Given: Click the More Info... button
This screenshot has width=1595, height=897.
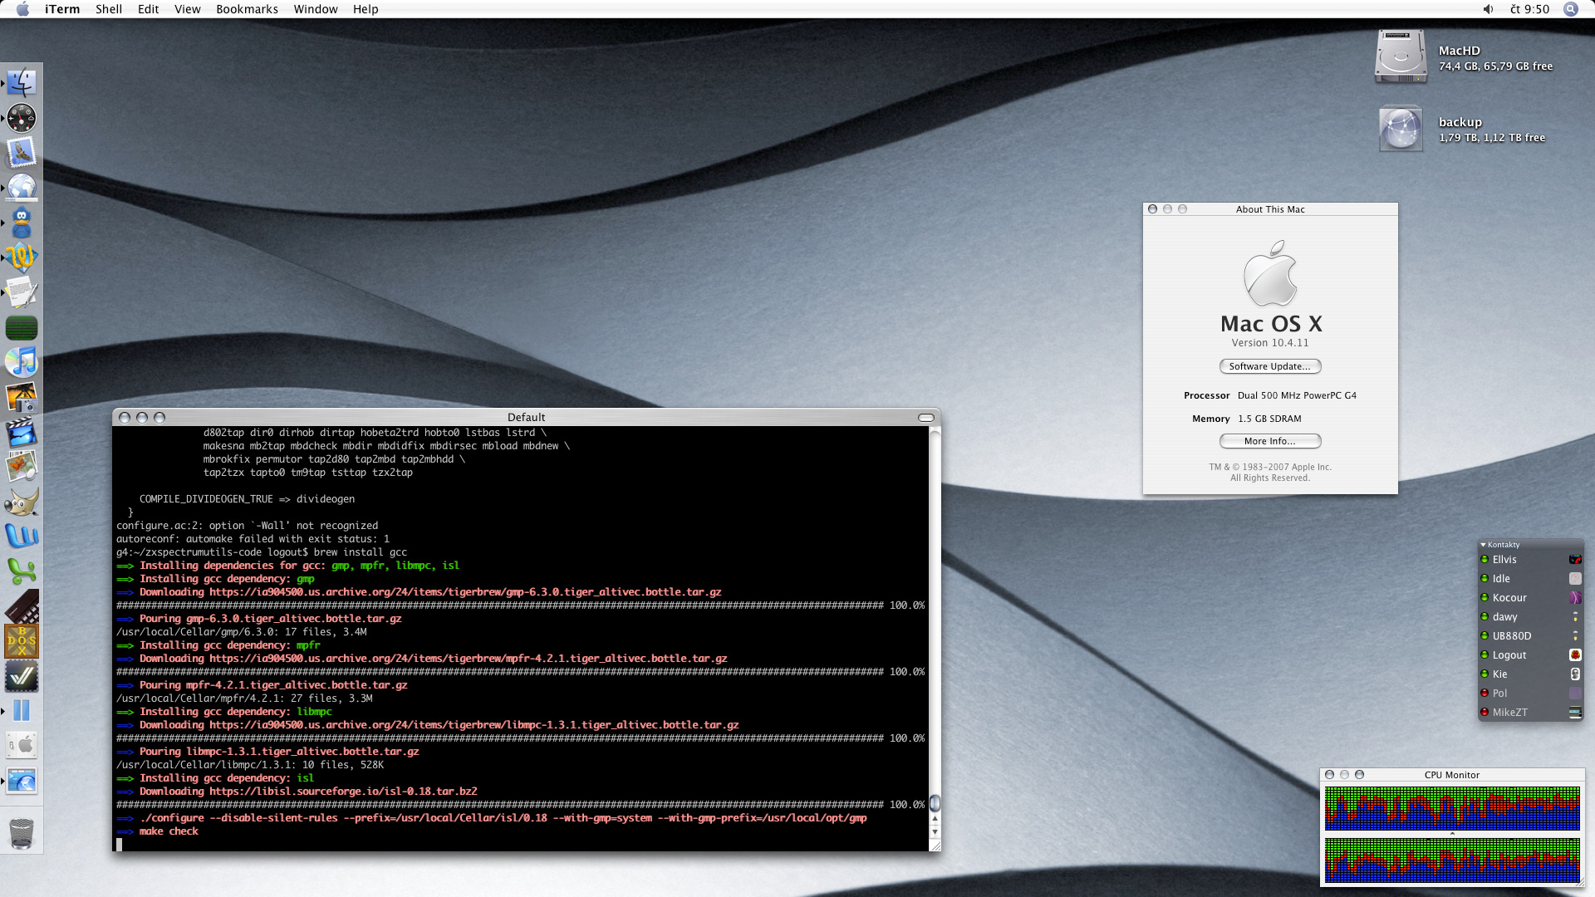Looking at the screenshot, I should pos(1269,441).
